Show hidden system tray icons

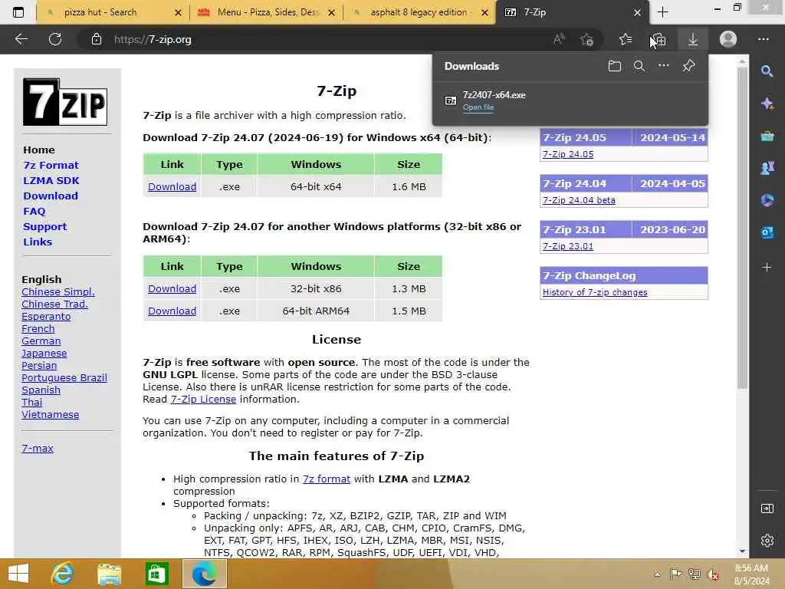(657, 574)
